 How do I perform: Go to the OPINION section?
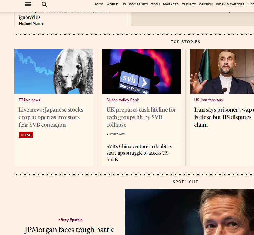coord(206,4)
